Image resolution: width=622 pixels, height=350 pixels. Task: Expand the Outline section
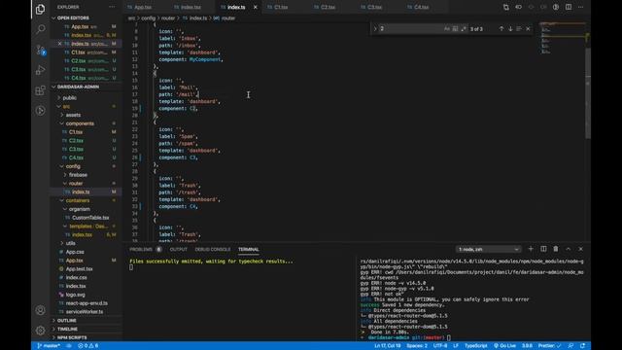(x=67, y=320)
